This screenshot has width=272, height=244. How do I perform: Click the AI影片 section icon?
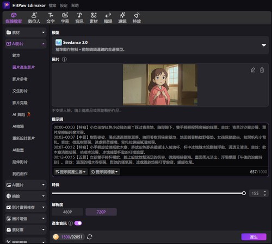click(9, 44)
